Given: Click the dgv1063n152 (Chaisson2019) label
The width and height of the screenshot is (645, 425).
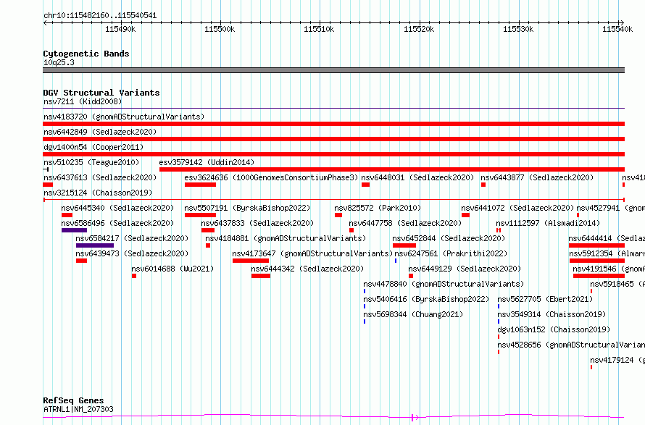Looking at the screenshot, I should pyautogui.click(x=554, y=329).
